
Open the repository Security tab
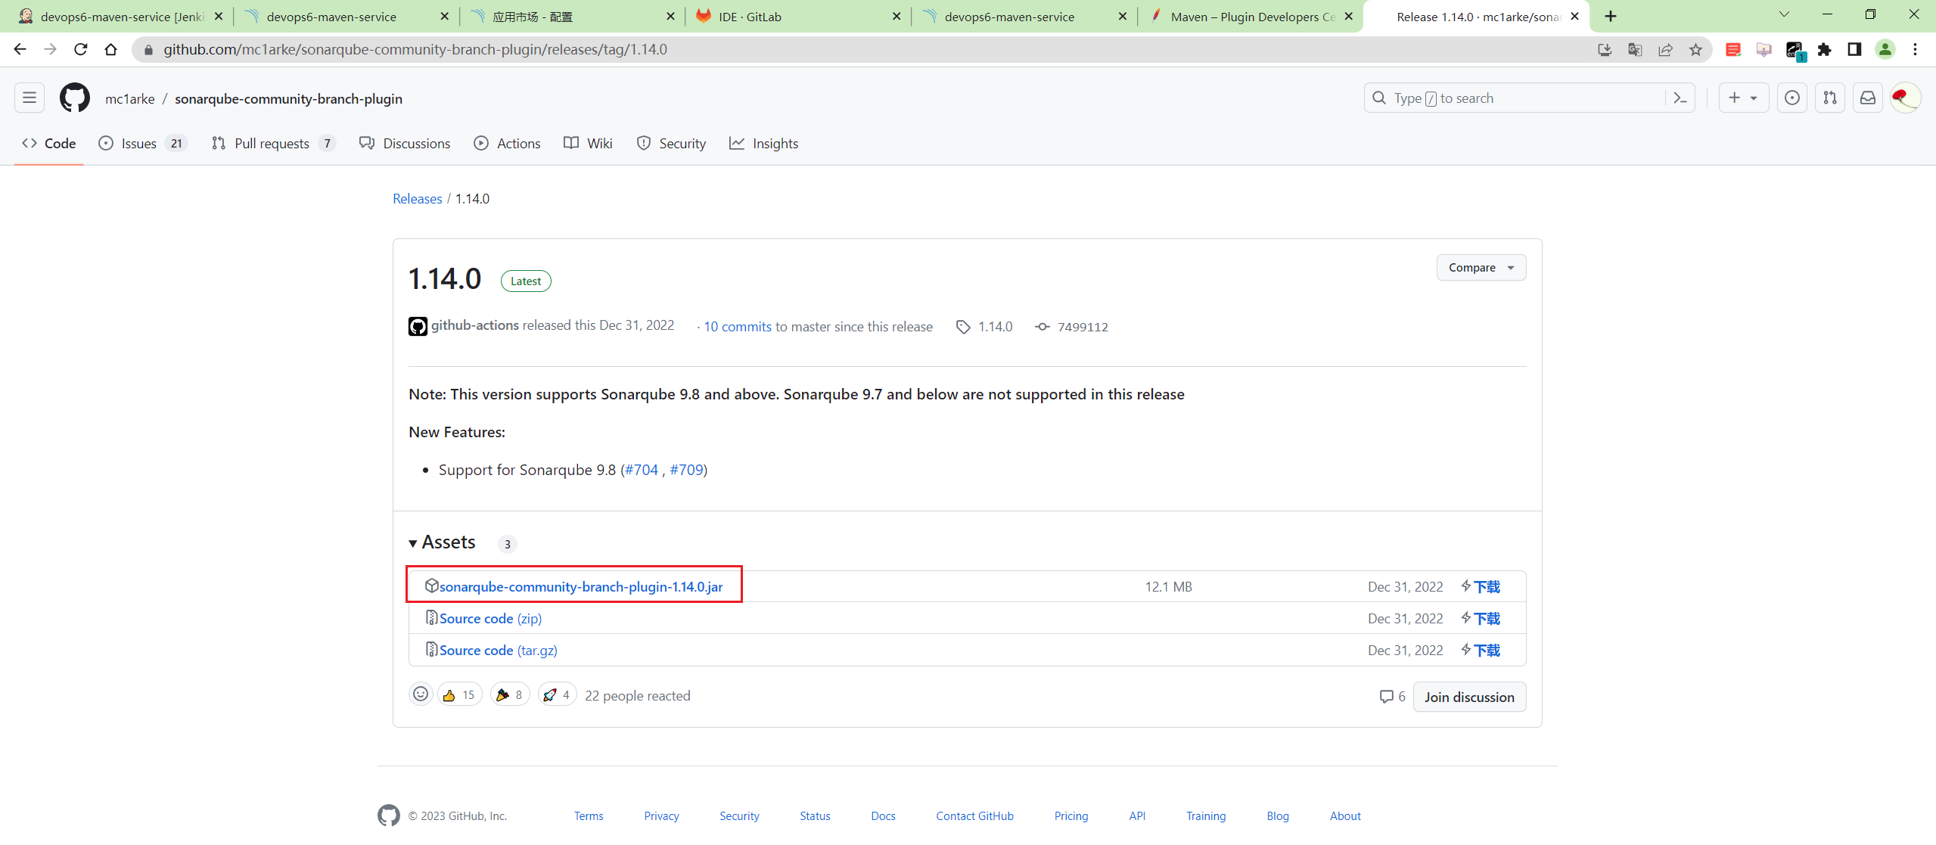(x=671, y=143)
